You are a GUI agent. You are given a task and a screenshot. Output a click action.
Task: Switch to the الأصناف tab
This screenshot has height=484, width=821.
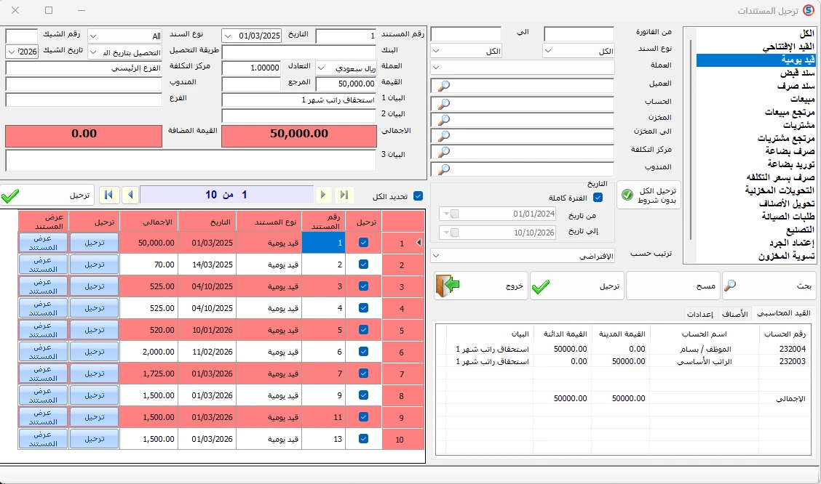734,314
